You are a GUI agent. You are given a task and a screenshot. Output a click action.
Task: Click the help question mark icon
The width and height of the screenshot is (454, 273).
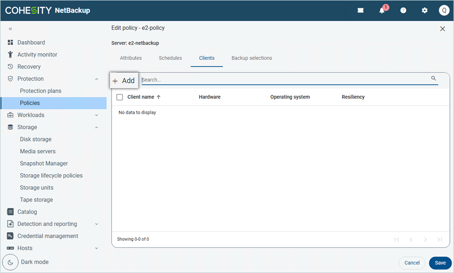tap(403, 11)
